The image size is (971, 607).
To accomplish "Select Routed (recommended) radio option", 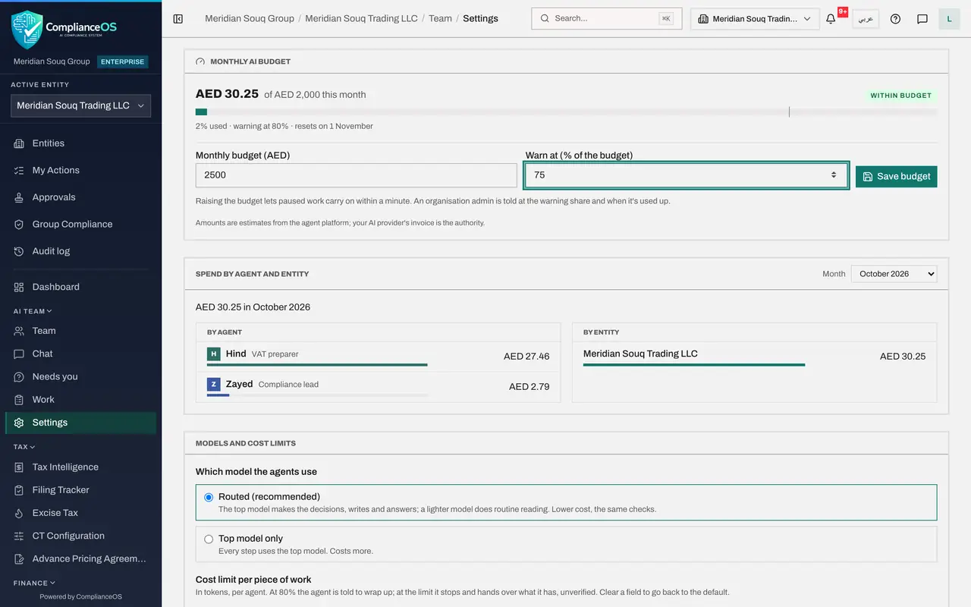I will coord(209,497).
